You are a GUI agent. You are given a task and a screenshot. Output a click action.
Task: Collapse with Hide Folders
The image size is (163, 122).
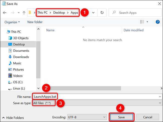pyautogui.click(x=13, y=118)
